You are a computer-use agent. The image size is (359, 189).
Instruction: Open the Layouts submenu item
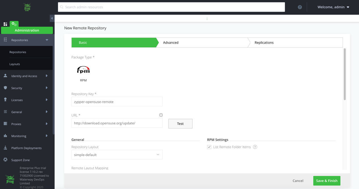[15, 64]
